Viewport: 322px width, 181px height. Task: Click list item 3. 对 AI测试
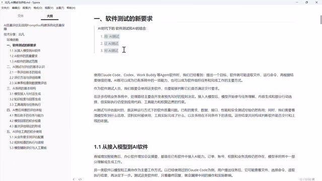point(111,50)
